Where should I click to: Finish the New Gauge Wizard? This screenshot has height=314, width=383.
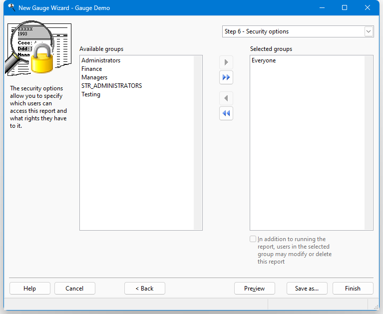click(x=353, y=289)
